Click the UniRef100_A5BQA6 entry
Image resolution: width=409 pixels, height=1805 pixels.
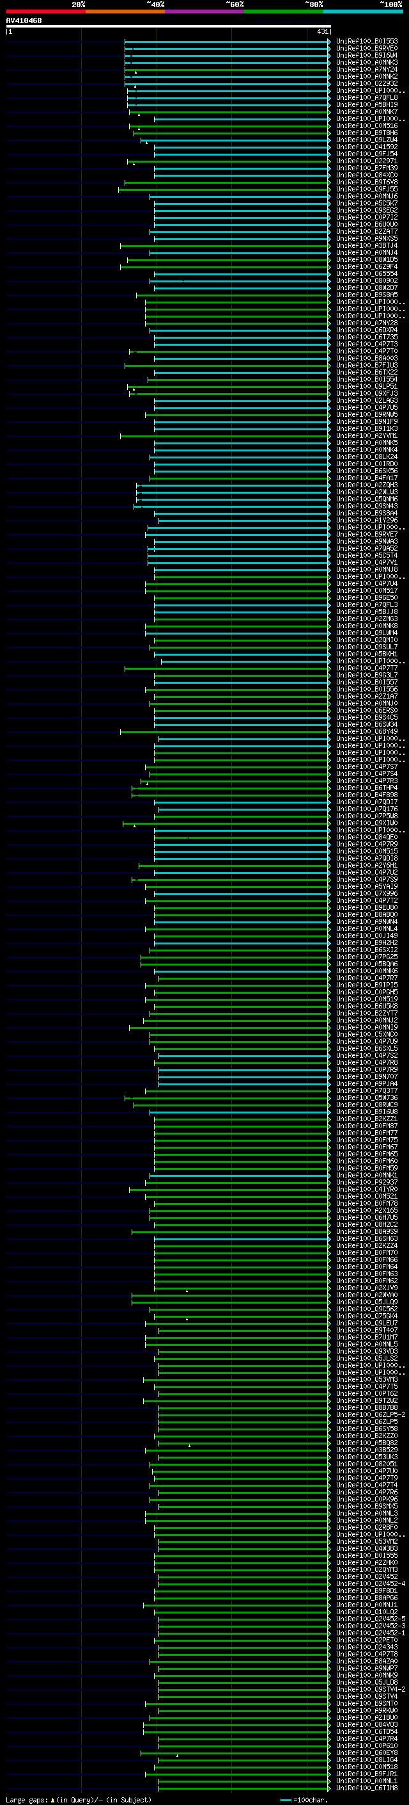(366, 964)
